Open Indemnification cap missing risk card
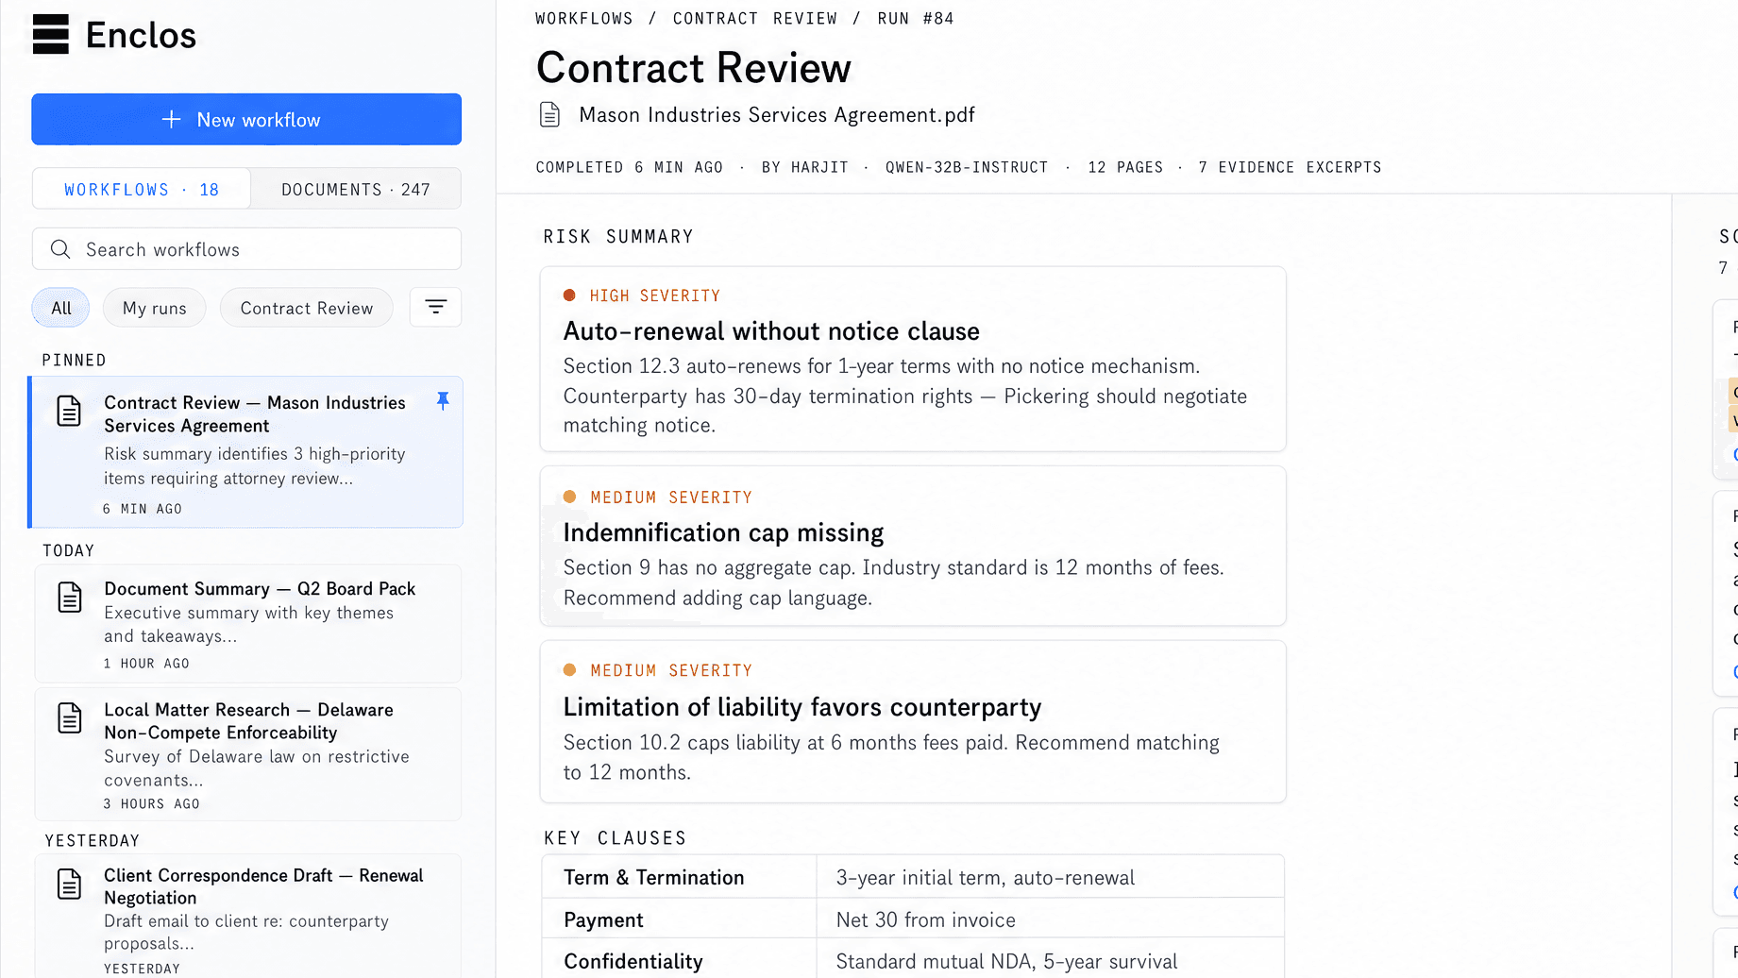The image size is (1738, 978). click(913, 546)
